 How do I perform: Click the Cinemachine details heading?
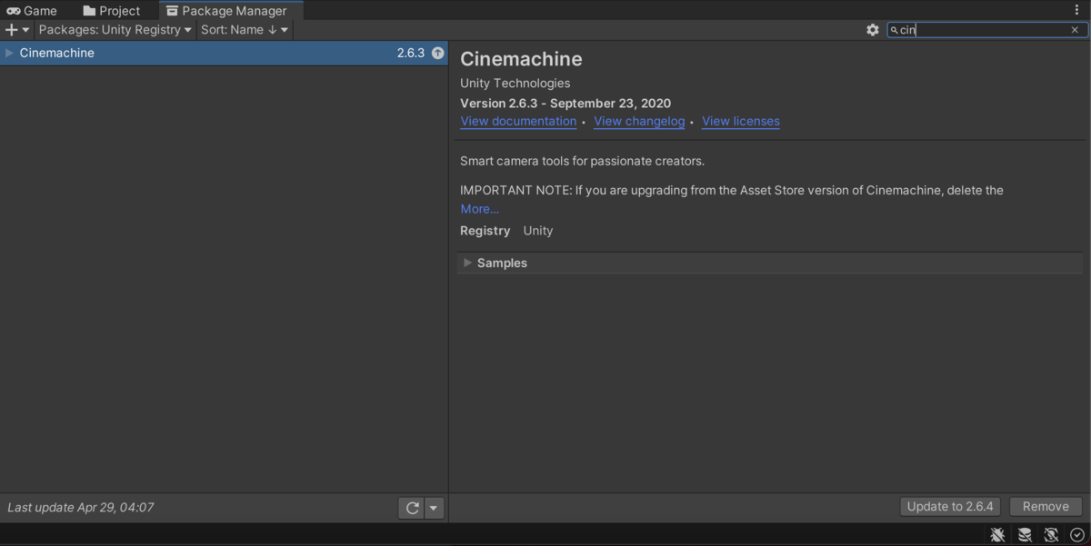click(521, 59)
